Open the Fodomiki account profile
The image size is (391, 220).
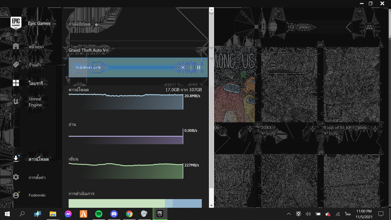coord(37,195)
